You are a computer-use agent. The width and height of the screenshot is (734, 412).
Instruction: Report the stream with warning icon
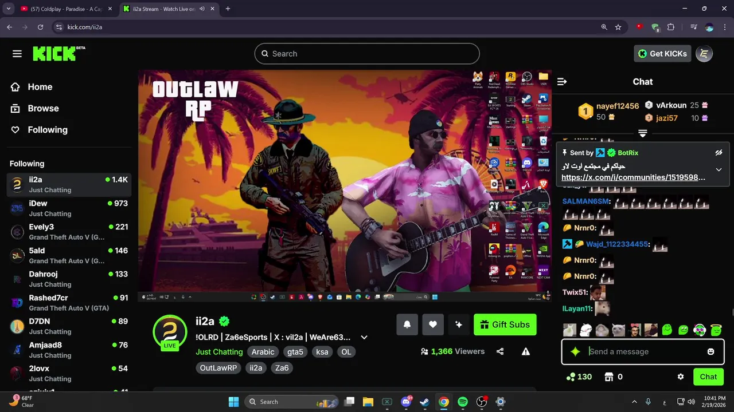point(526,351)
